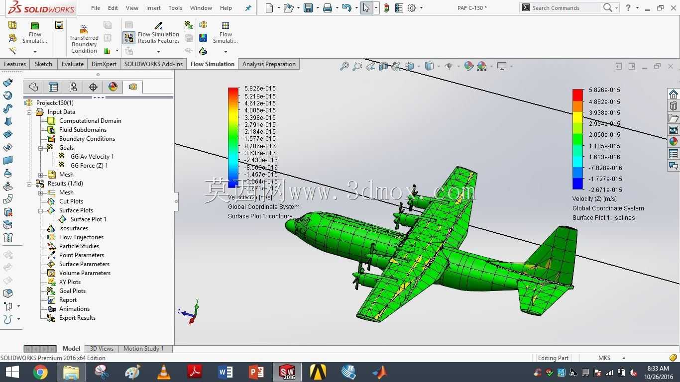Open the Options gear icon
680x382 pixels.
[412, 8]
